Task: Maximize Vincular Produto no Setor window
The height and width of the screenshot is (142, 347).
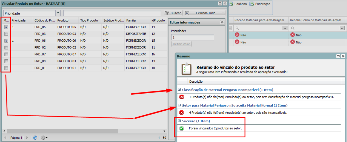Action: tap(220, 3)
